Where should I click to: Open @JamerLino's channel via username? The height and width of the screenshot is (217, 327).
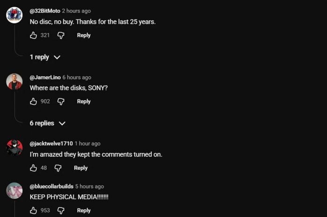pos(45,77)
